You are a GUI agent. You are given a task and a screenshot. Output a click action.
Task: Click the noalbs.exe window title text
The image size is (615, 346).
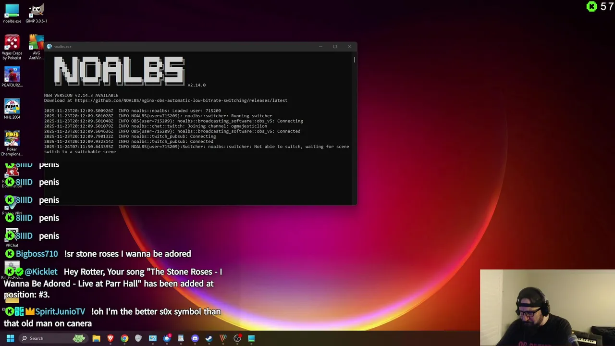[62, 47]
